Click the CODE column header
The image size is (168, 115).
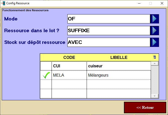click(x=69, y=57)
